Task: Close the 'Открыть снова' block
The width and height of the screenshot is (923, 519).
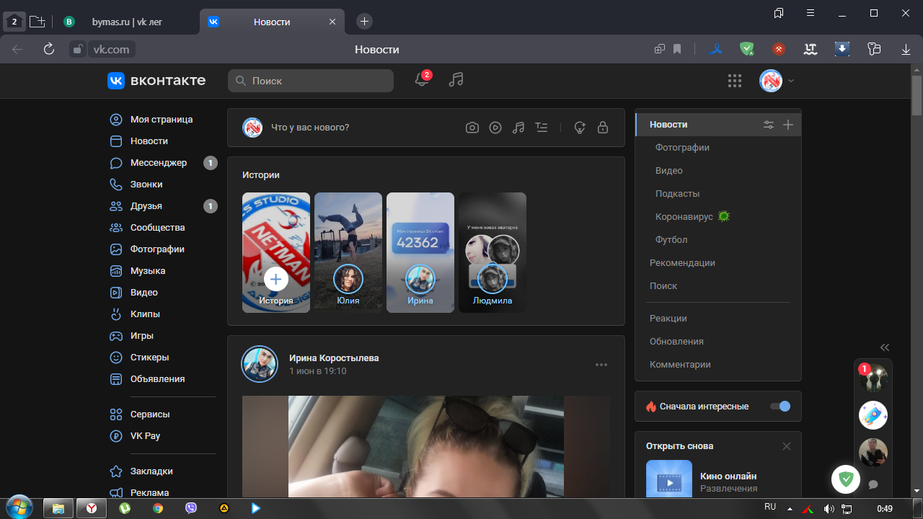Action: pos(787,446)
